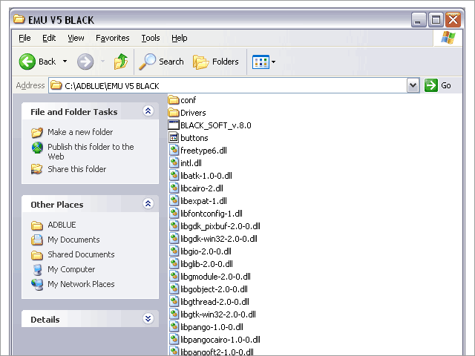Image resolution: width=475 pixels, height=356 pixels.
Task: Click the green Go arrow
Action: pos(430,85)
